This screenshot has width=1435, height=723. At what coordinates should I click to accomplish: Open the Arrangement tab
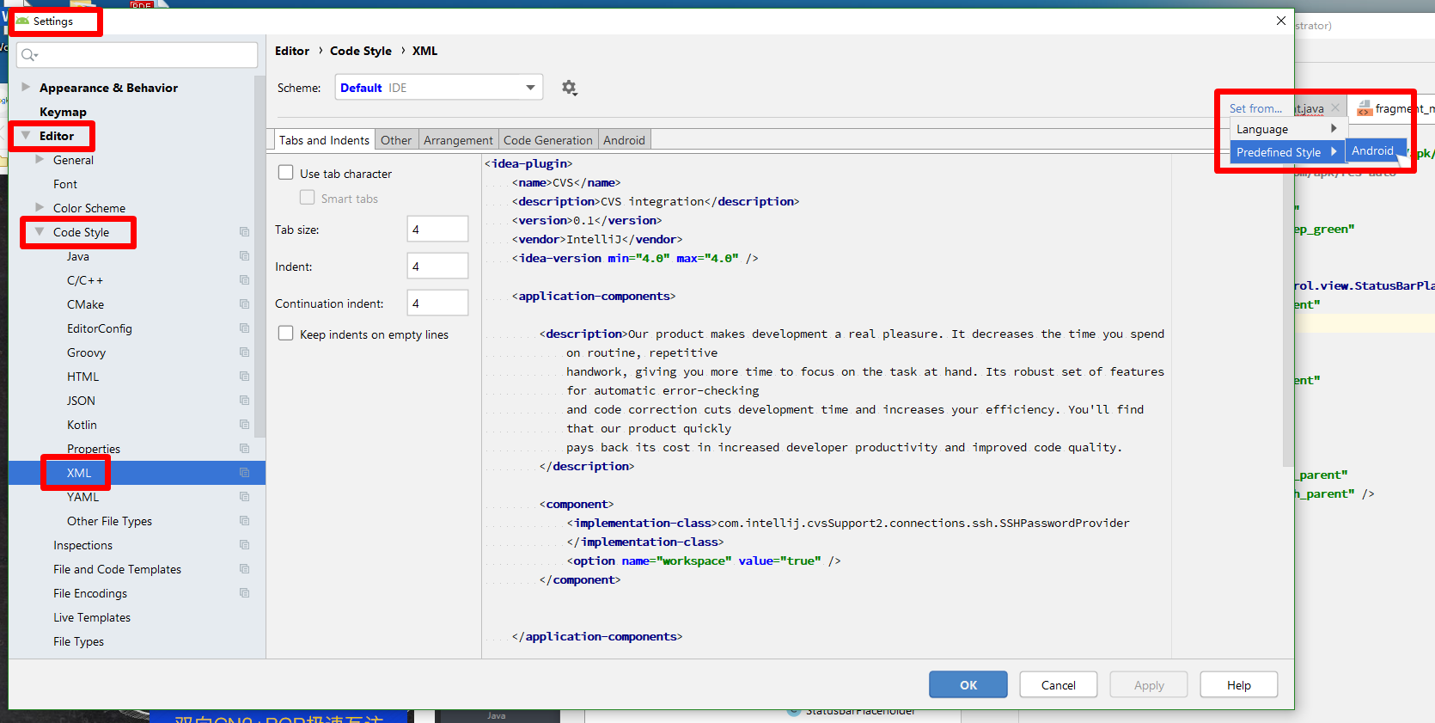pos(458,140)
